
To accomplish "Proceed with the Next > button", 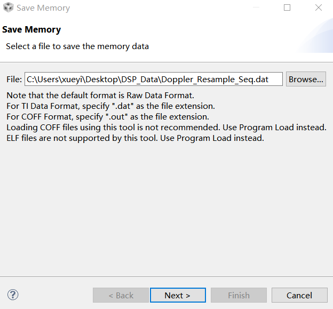I will click(178, 295).
